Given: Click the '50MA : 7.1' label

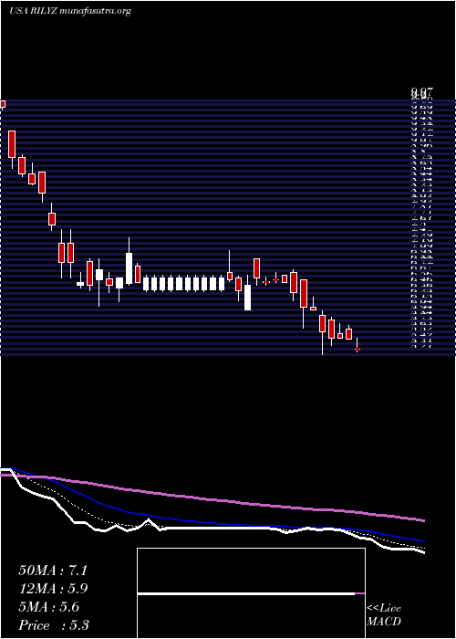Looking at the screenshot, I should point(53,571).
